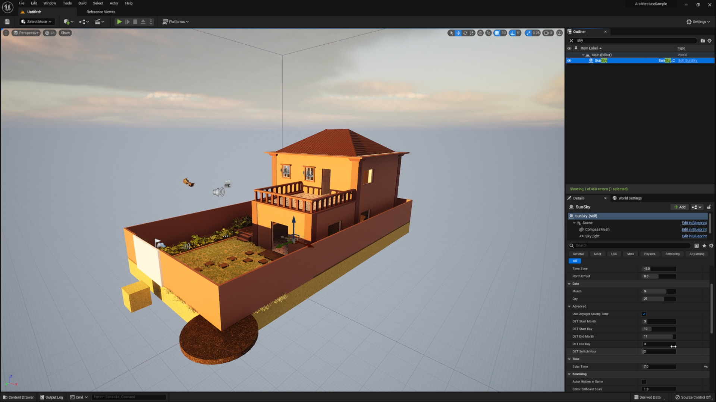Open the Build menu

click(x=82, y=3)
